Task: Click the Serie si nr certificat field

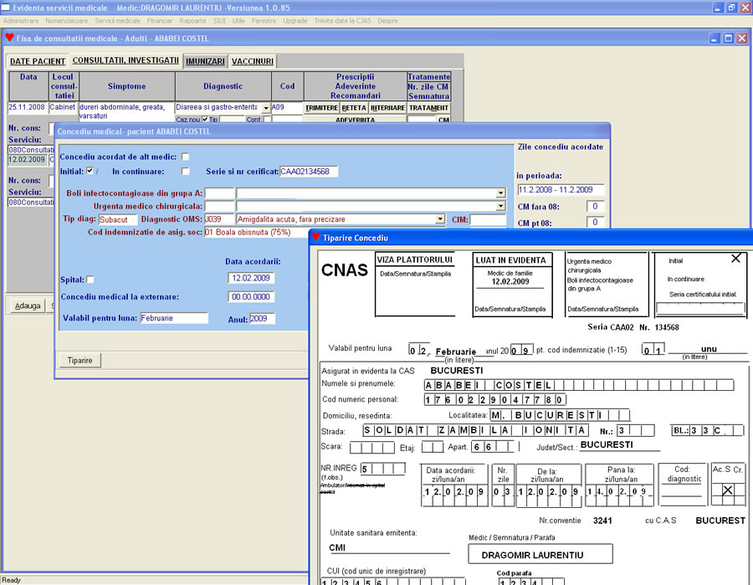Action: 310,172
